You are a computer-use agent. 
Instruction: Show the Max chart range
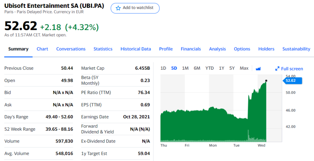coord(244,68)
